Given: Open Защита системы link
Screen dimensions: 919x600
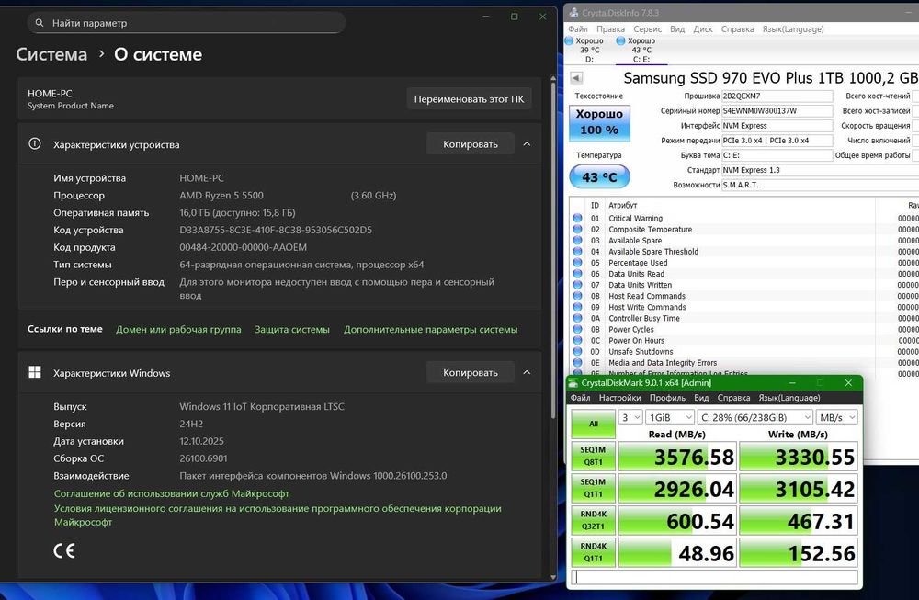Looking at the screenshot, I should pyautogui.click(x=292, y=329).
